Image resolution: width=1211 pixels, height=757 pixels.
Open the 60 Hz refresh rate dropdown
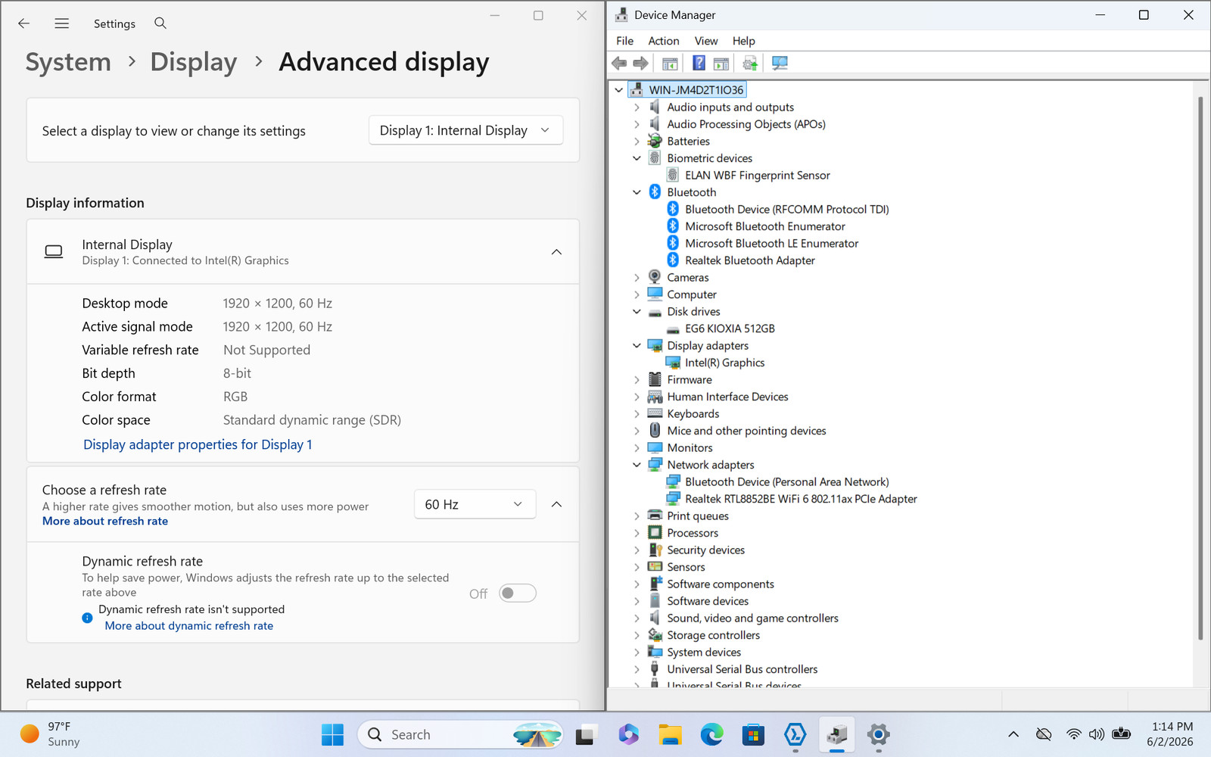point(475,504)
